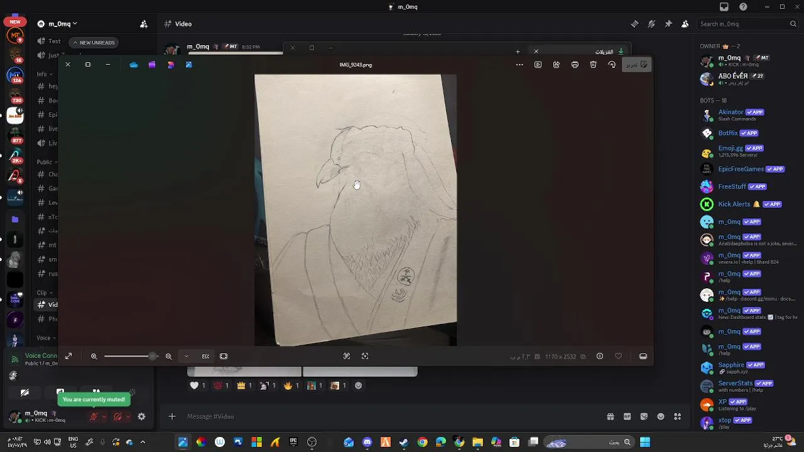Start slideshow in the Photos toolbar

click(x=538, y=65)
